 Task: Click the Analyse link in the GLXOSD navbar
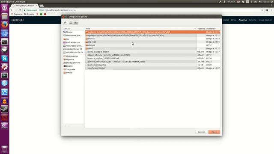click(x=243, y=20)
